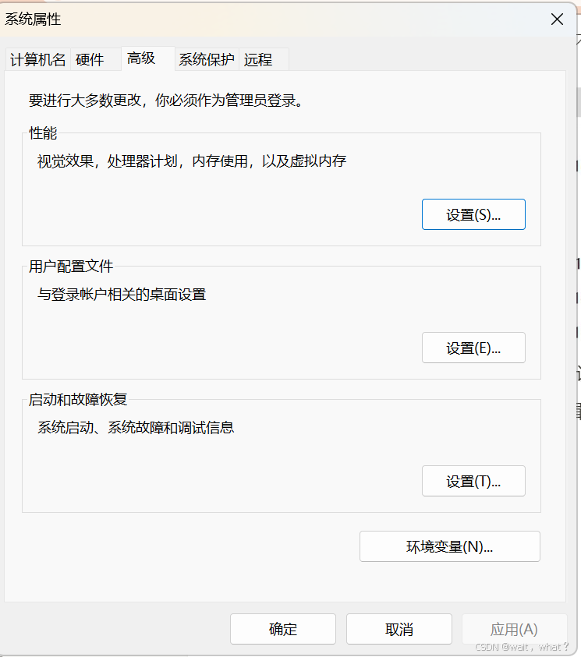Image resolution: width=581 pixels, height=657 pixels.
Task: Open the 硬件 tab
Action: pos(96,59)
